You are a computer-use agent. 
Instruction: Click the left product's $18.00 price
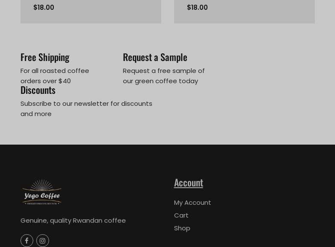point(44,8)
